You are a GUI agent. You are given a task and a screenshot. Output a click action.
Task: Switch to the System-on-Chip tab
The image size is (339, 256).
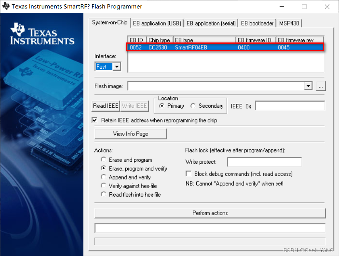(x=110, y=22)
